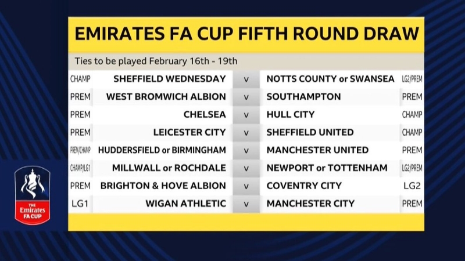
Task: Click Sheffield United team name
Action: coord(310,132)
